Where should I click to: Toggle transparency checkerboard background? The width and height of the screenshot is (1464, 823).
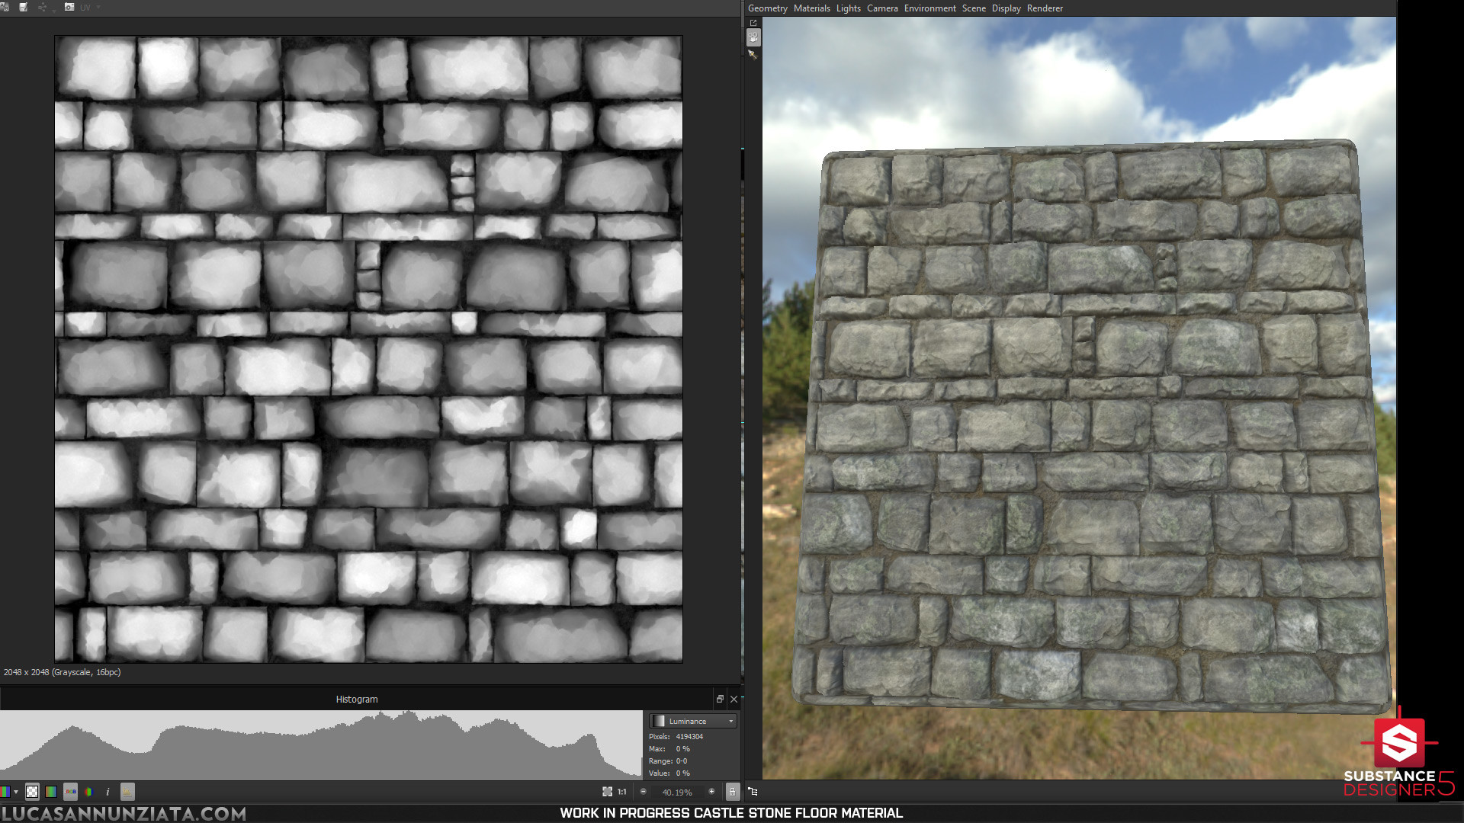(32, 792)
